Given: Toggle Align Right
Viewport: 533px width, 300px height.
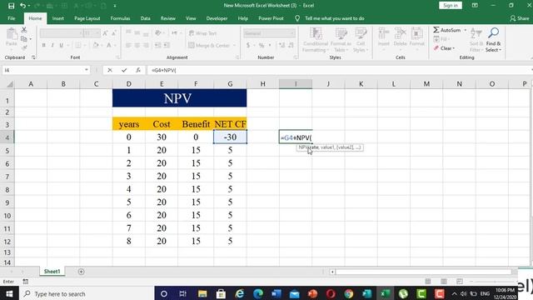Looking at the screenshot, I should tap(146, 45).
